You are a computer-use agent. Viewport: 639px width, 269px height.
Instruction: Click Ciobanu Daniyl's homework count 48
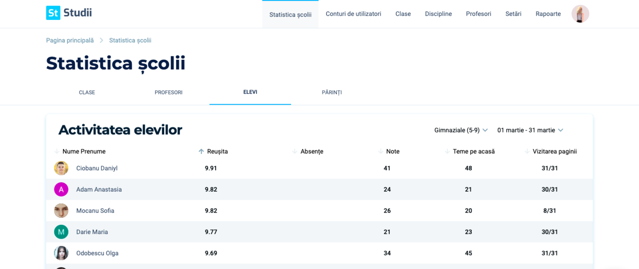468,168
